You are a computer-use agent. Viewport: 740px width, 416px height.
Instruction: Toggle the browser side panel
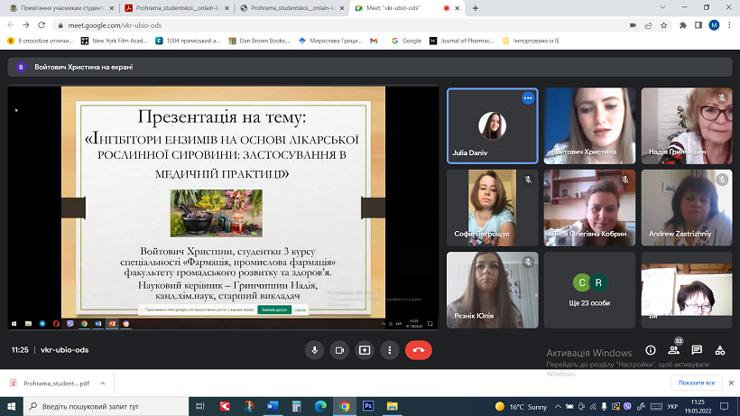[698, 25]
